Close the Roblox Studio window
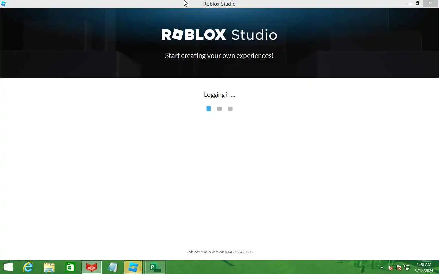439x274 pixels. (x=430, y=4)
